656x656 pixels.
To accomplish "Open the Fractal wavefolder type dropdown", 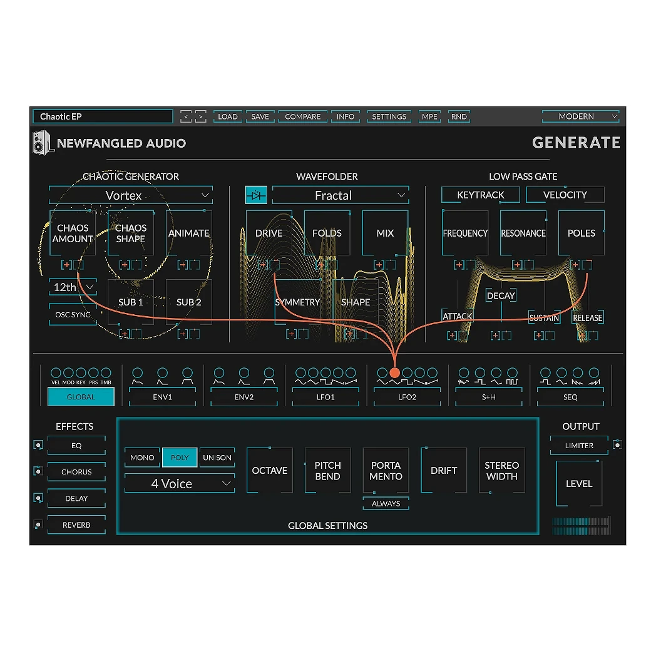I will coord(341,195).
